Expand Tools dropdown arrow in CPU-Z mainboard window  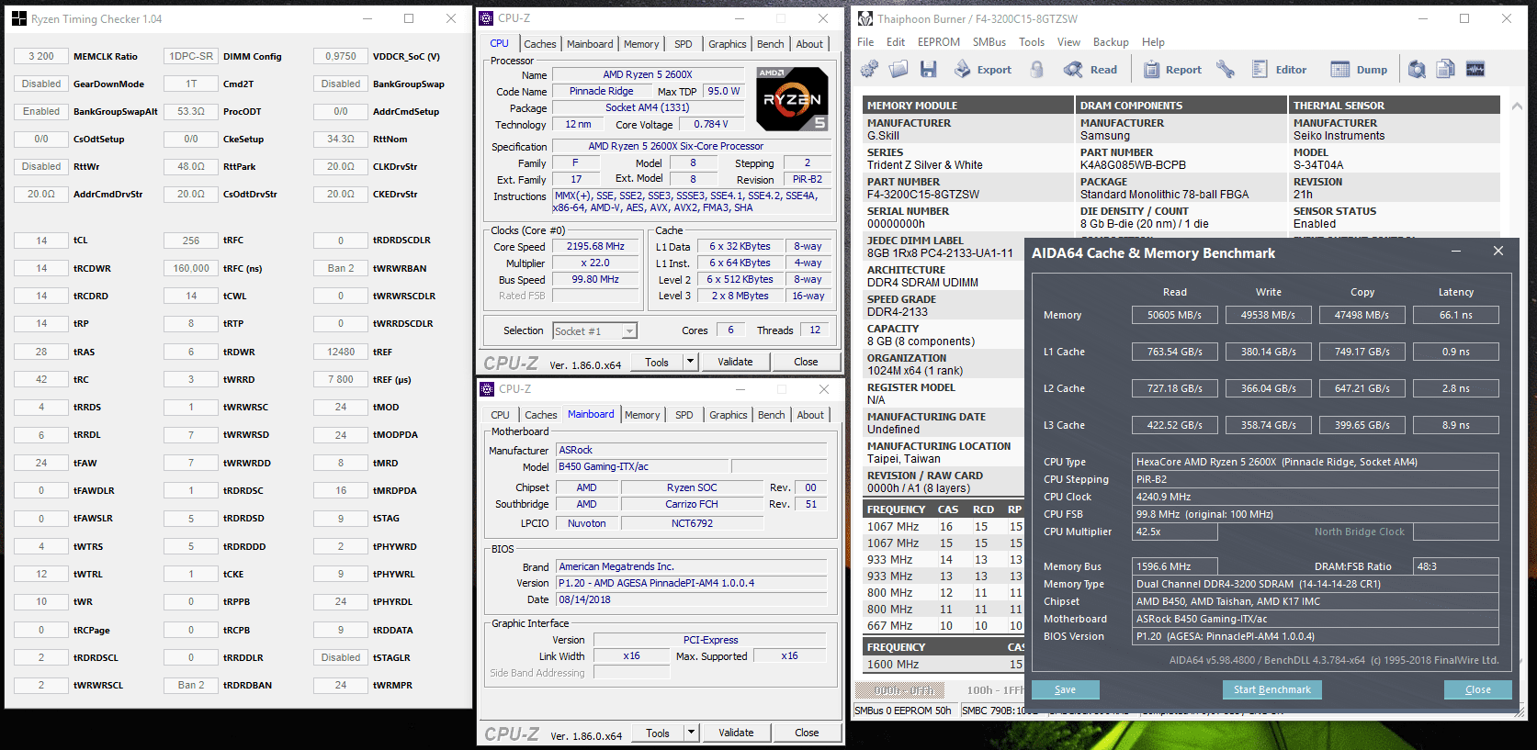(x=691, y=733)
